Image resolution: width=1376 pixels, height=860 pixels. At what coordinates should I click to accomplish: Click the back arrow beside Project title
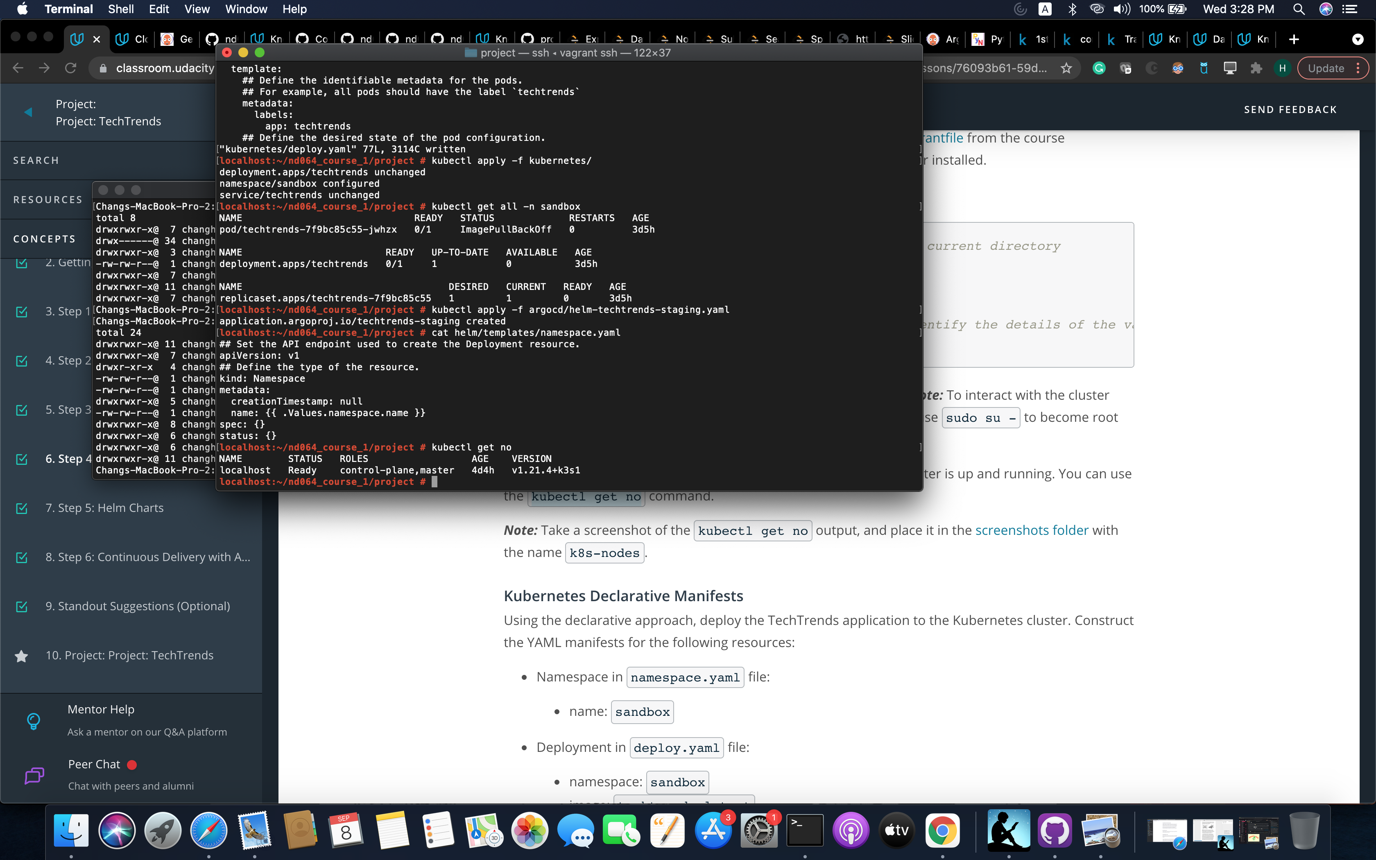coord(28,112)
